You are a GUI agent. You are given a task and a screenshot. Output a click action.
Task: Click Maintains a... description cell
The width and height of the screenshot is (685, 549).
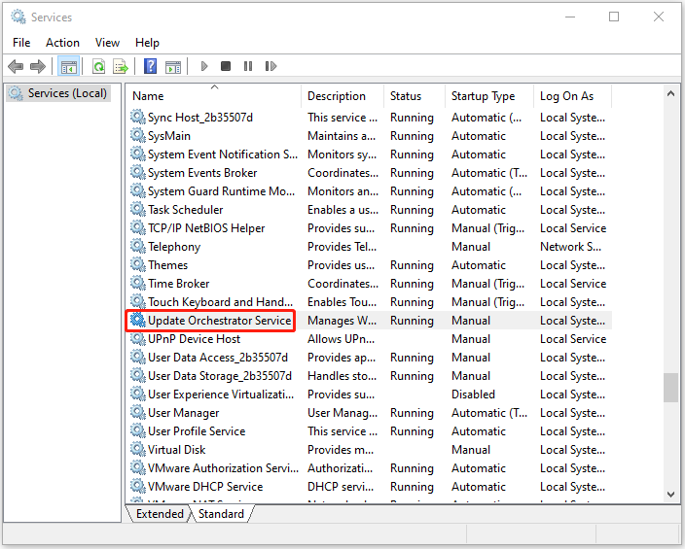coord(342,136)
